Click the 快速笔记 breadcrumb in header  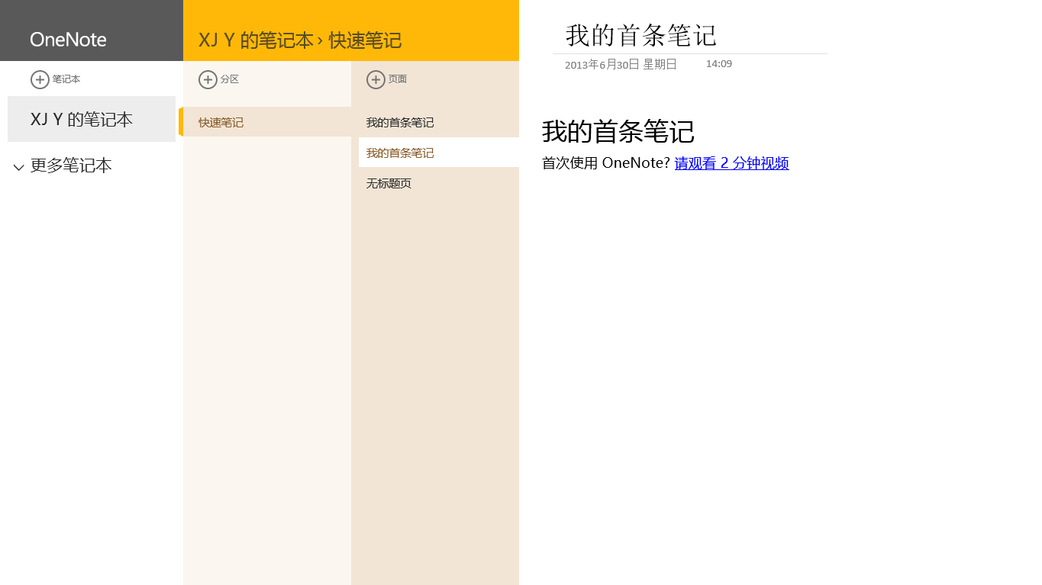coord(365,40)
